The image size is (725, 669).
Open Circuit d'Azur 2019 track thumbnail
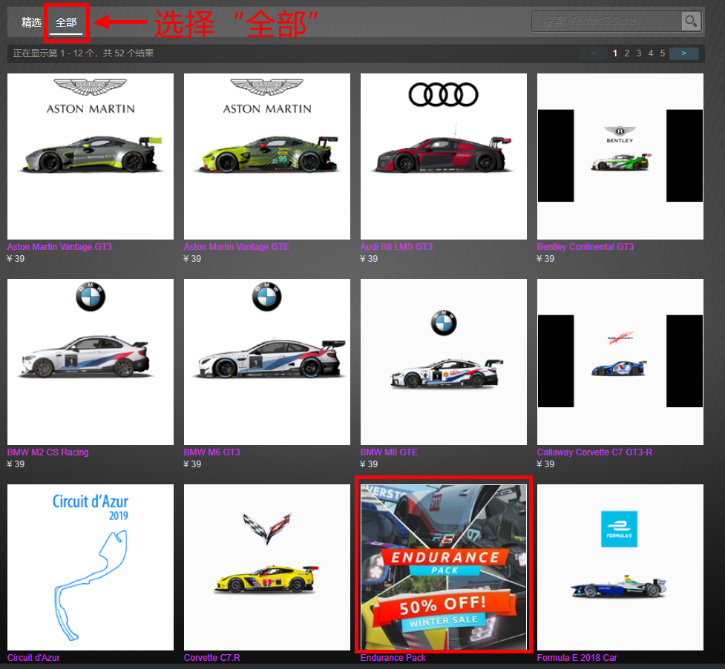pyautogui.click(x=91, y=567)
